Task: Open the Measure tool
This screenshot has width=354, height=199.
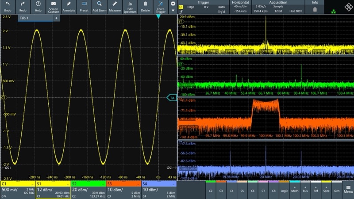Action: [115, 6]
